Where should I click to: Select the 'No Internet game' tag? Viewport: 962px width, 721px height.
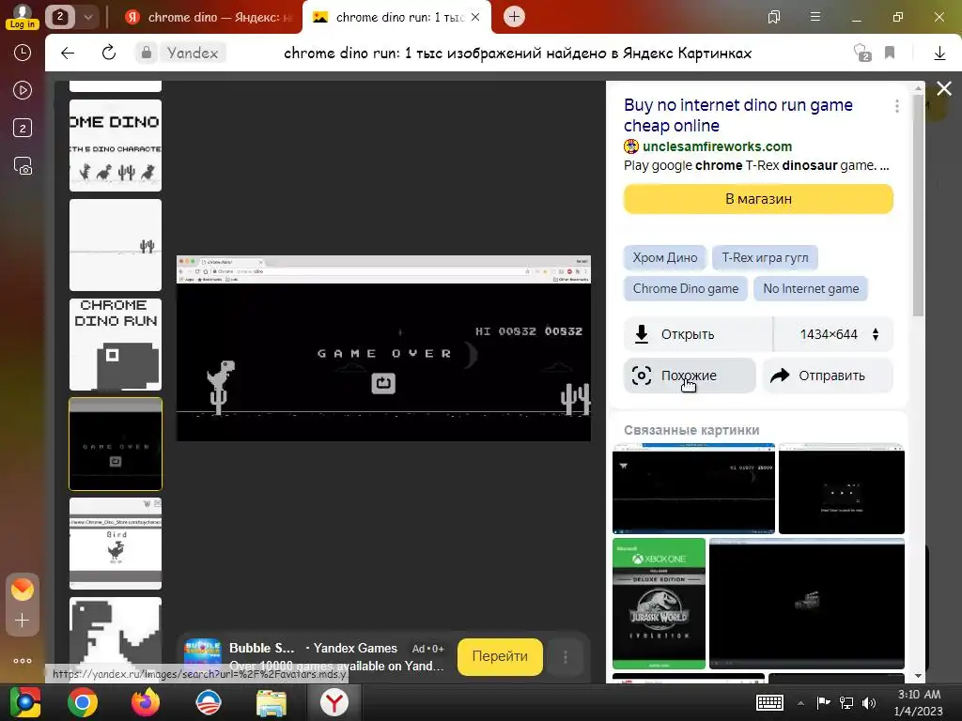[x=811, y=288]
